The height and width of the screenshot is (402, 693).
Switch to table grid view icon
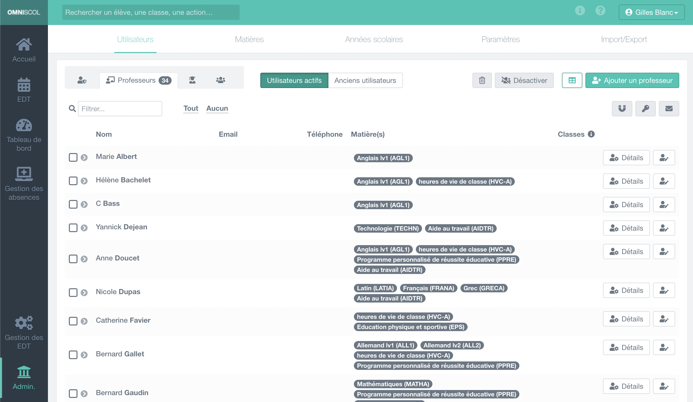[x=572, y=80]
